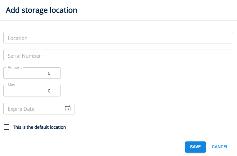This screenshot has height=156, width=237.
Task: Click the 'Location' placeholder text
Action: point(18,38)
